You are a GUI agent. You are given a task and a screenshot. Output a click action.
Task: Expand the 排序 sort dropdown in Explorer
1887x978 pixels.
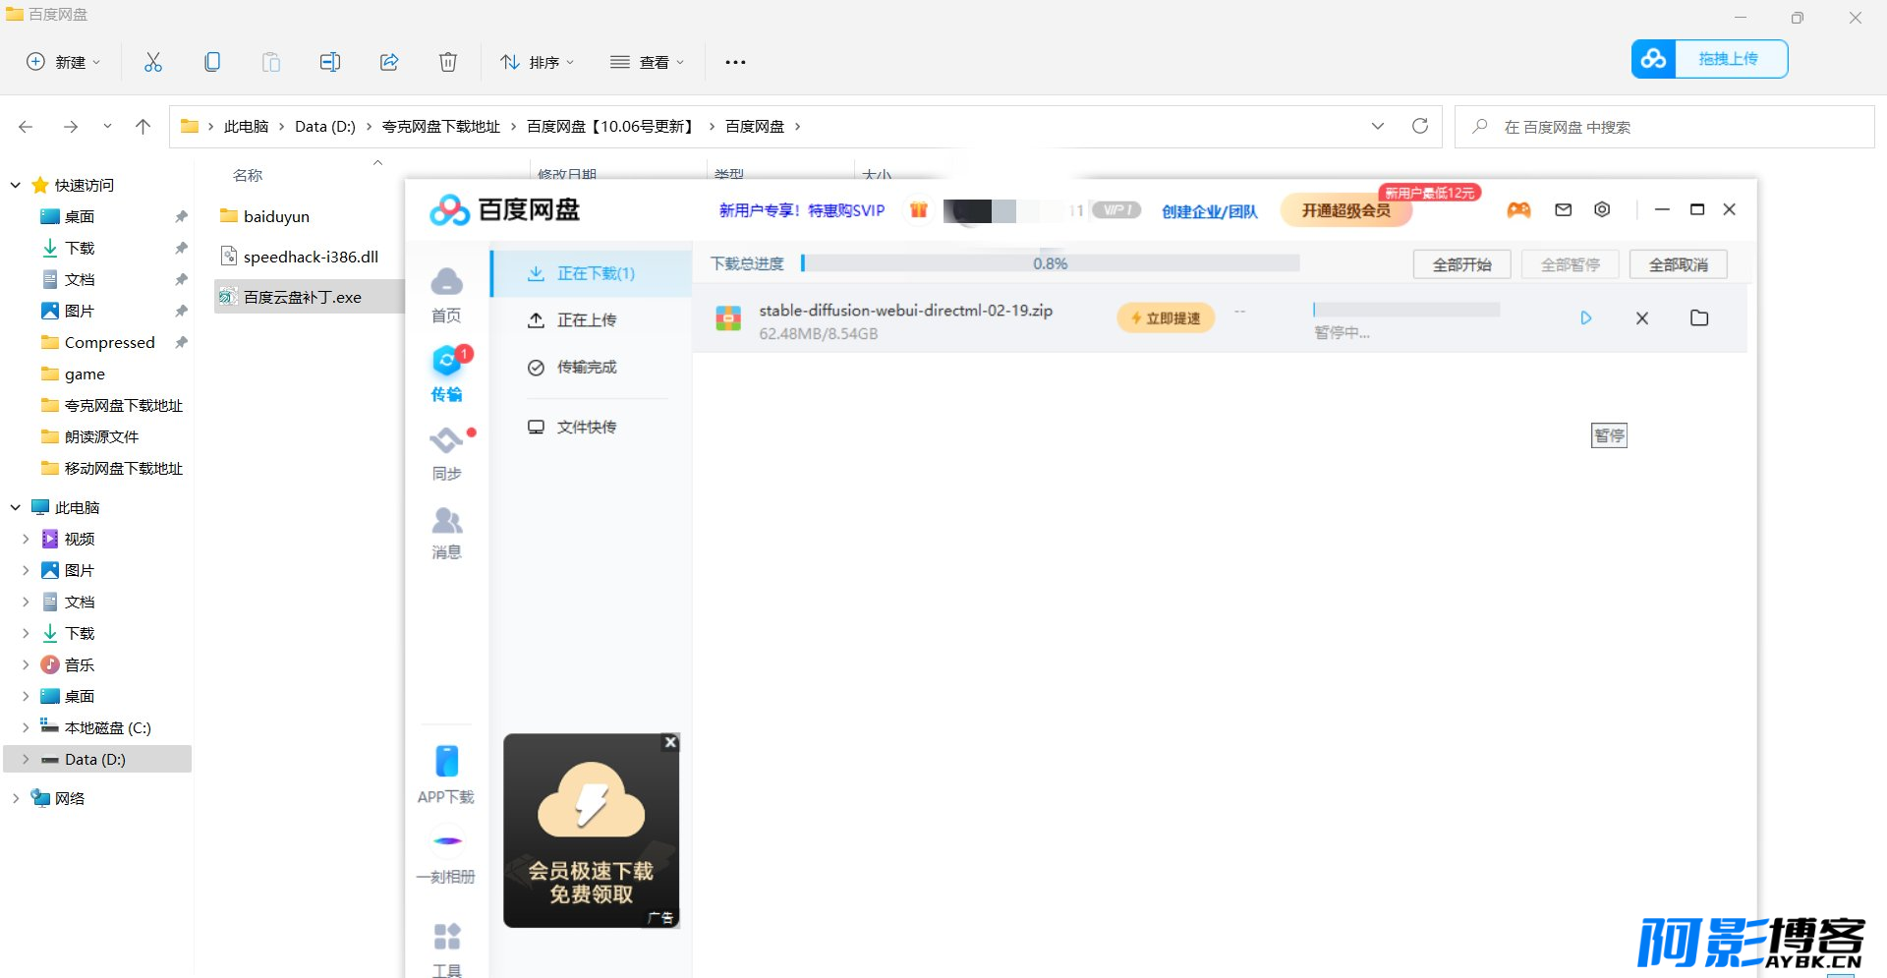537,62
